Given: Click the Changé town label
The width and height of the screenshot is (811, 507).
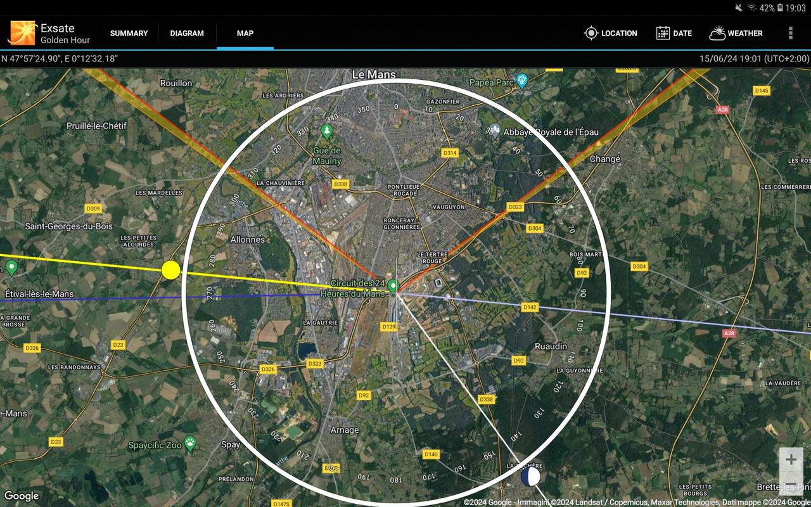Looking at the screenshot, I should [605, 158].
